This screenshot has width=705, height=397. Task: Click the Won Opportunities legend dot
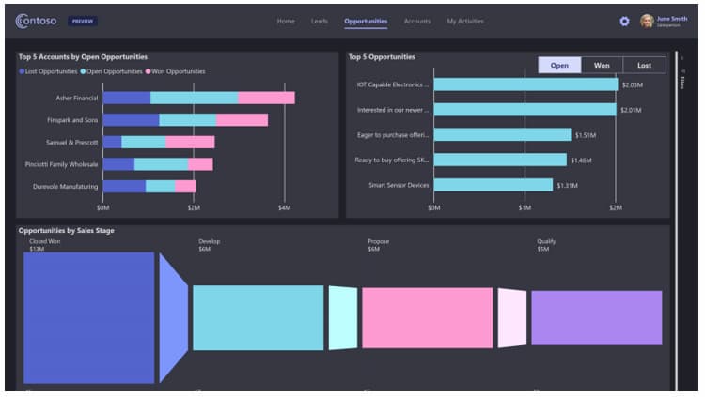tap(148, 71)
